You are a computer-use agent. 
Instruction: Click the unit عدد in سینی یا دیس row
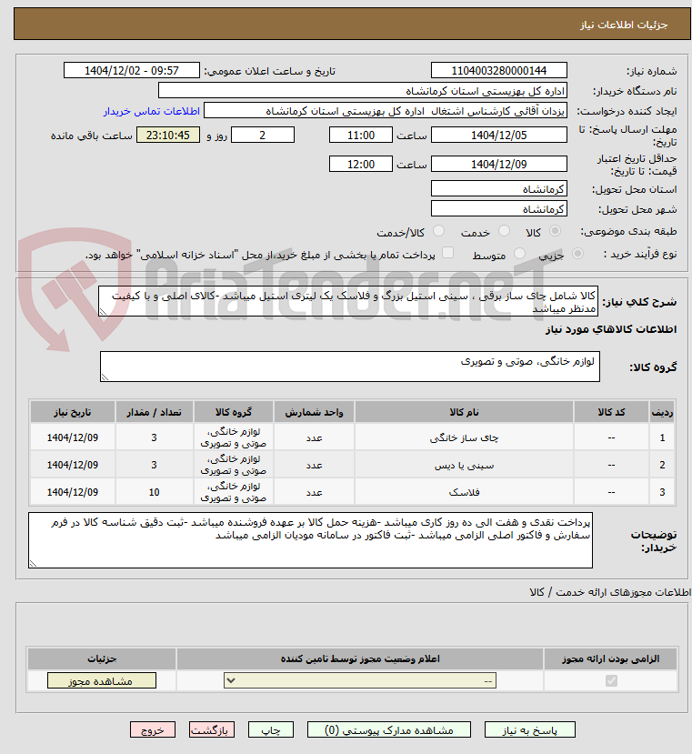tap(314, 466)
